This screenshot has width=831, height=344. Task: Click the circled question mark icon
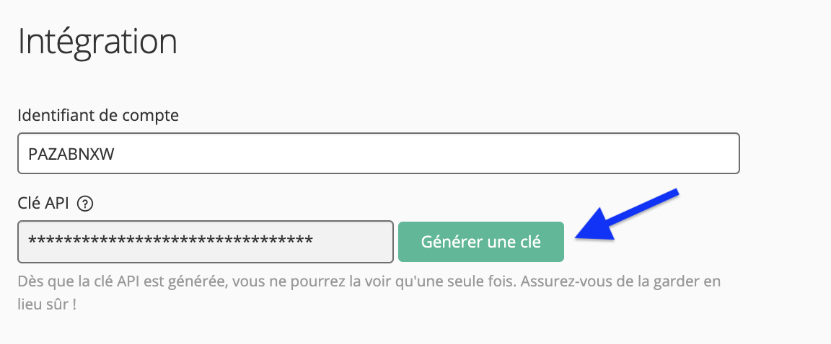coord(85,204)
